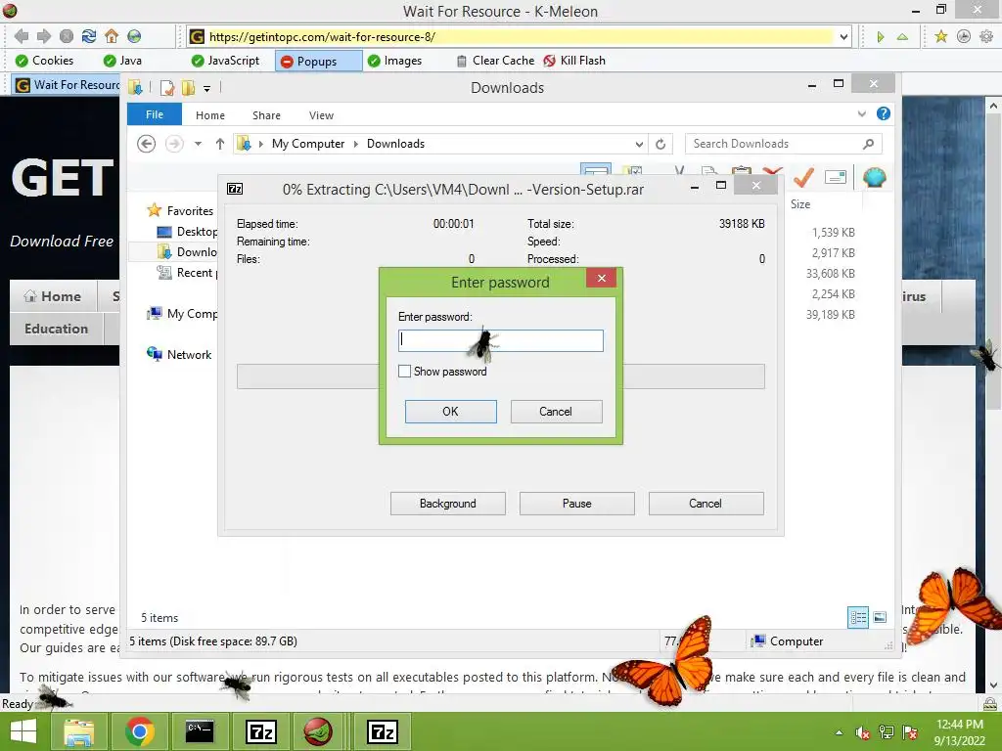Switch to large icons view

coord(880,617)
